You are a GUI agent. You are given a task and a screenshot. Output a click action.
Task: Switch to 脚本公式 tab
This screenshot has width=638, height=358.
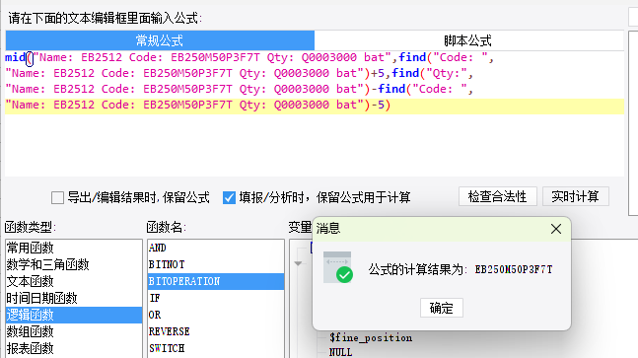click(x=468, y=40)
